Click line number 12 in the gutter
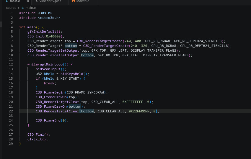 coord(11,65)
